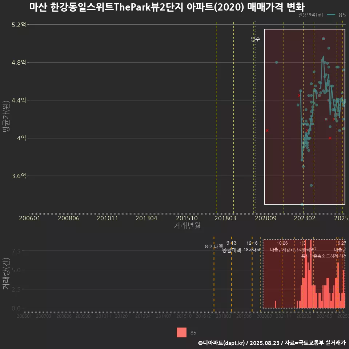Click the '4.4억' y-axis label

tap(19, 100)
